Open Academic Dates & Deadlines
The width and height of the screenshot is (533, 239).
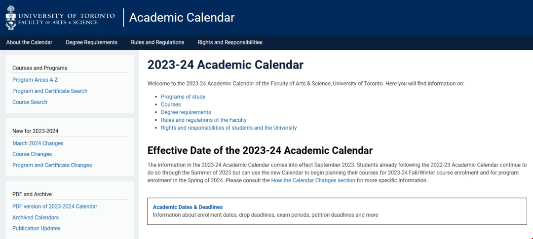188,207
